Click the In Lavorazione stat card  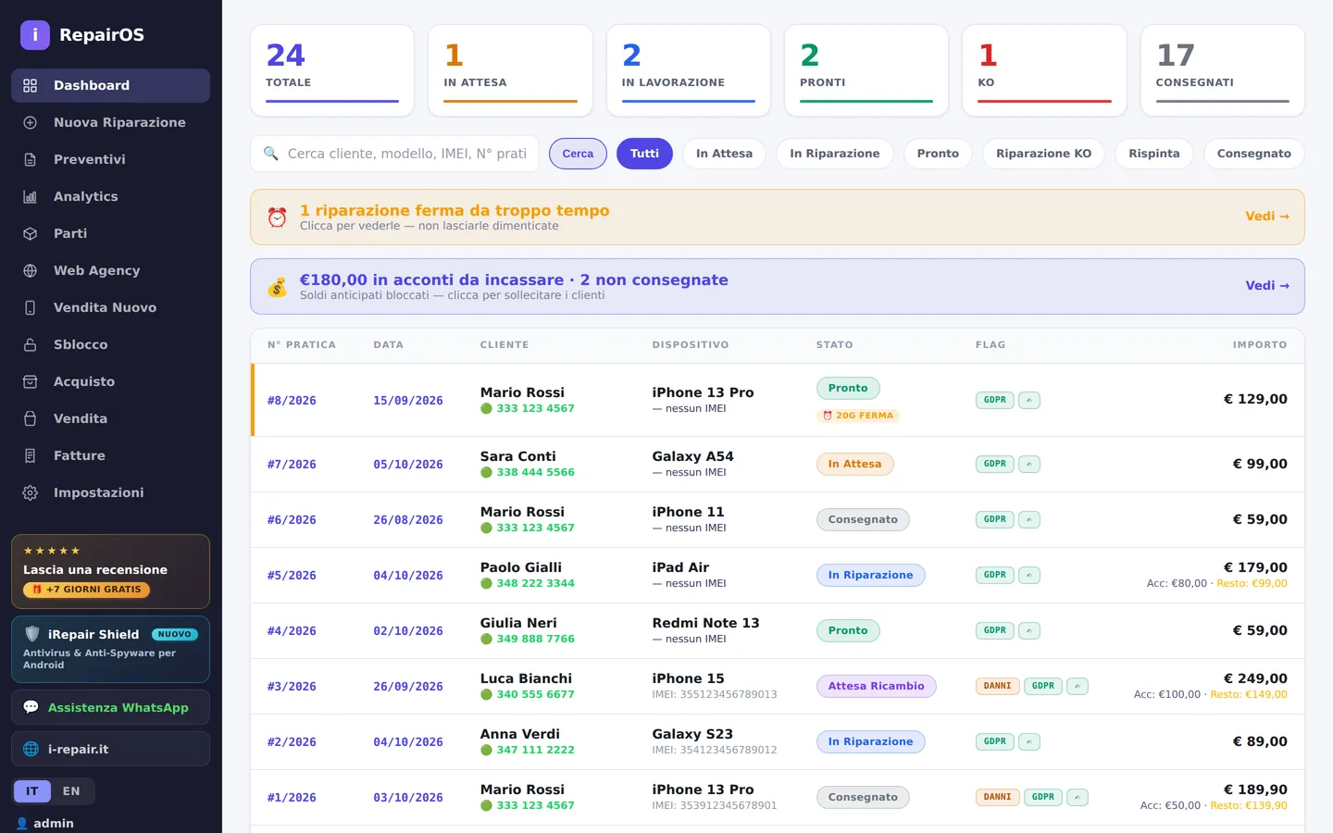[689, 70]
